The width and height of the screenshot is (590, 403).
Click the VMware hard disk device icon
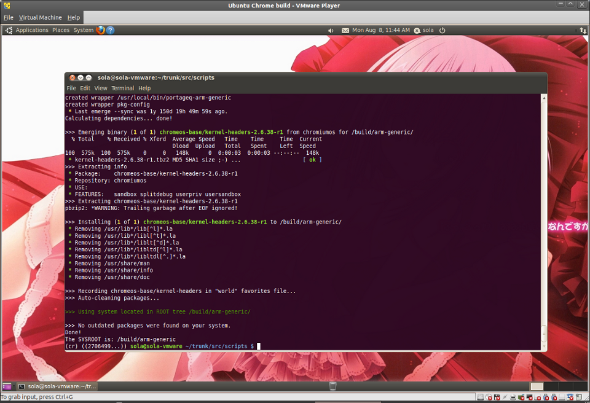pos(481,397)
